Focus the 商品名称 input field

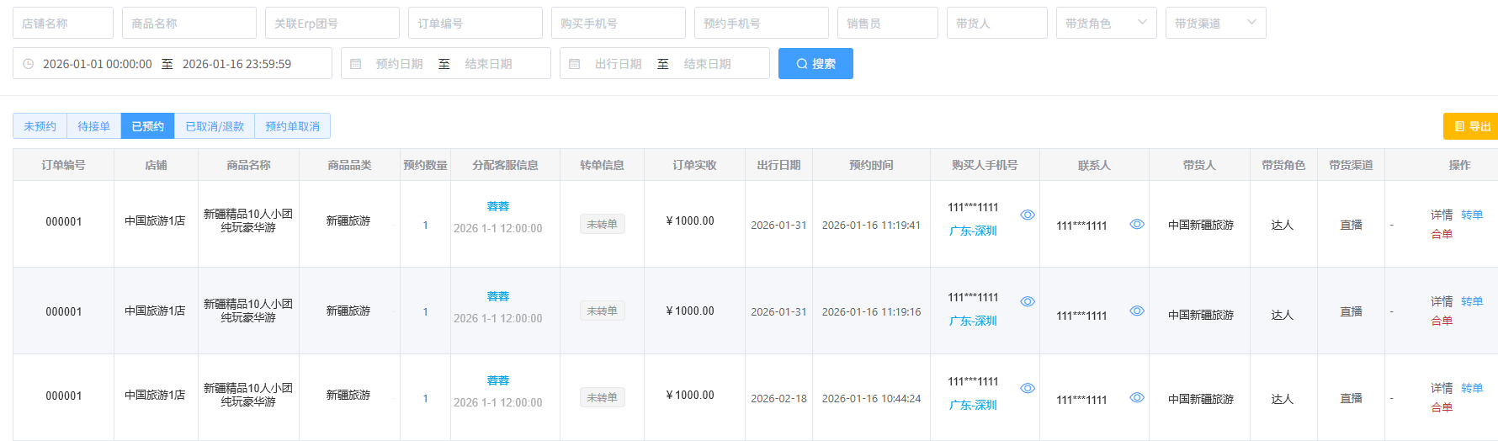(189, 23)
